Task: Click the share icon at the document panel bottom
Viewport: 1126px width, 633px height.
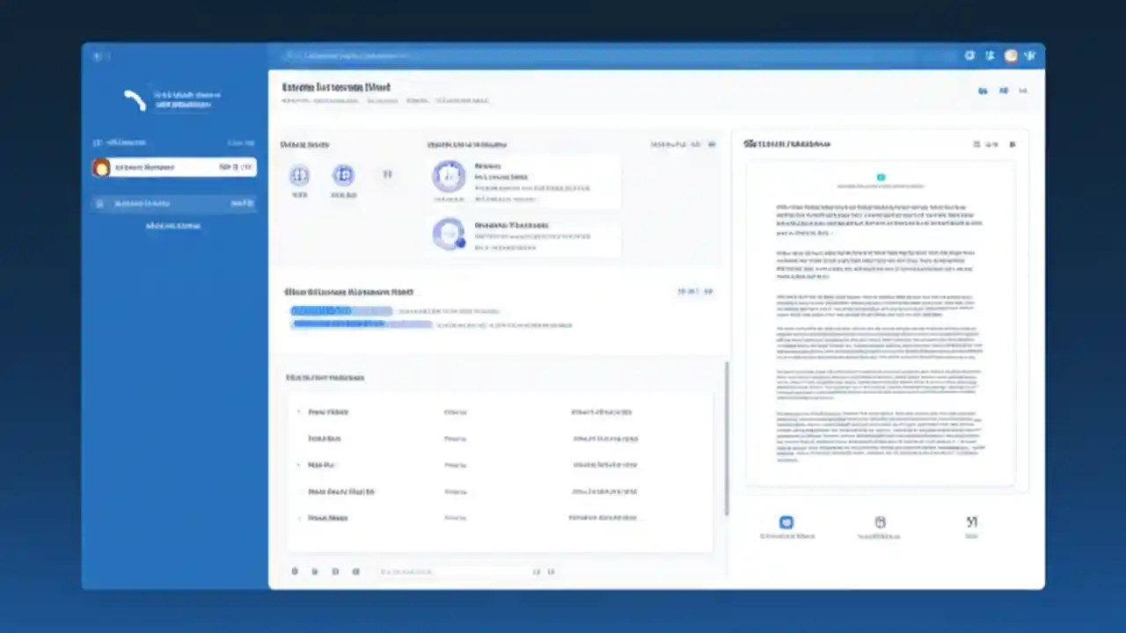Action: click(971, 521)
